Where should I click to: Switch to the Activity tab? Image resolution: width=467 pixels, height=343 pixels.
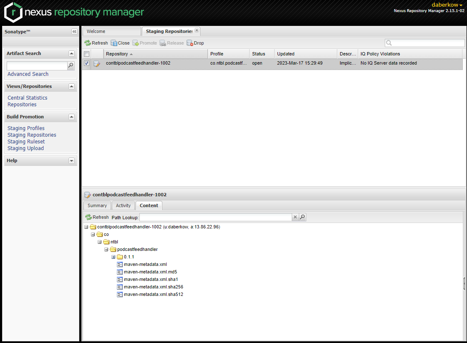[x=123, y=205]
